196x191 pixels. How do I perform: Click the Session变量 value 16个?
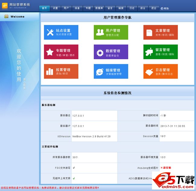[x=163, y=136]
